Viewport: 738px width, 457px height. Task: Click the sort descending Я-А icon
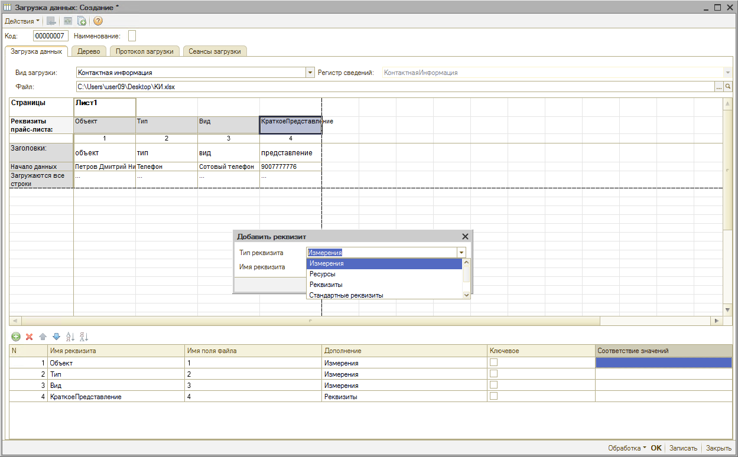pyautogui.click(x=83, y=337)
